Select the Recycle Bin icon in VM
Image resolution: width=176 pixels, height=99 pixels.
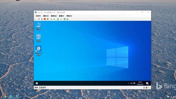(x=38, y=38)
